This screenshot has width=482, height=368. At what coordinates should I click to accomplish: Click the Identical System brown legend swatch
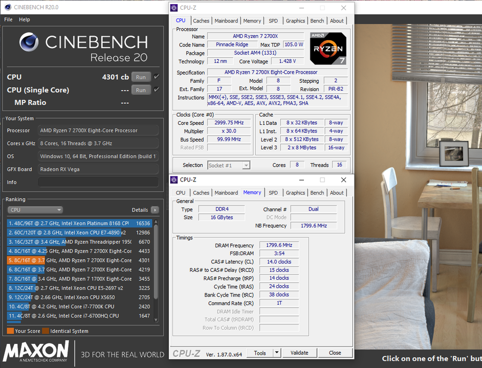[x=46, y=331]
